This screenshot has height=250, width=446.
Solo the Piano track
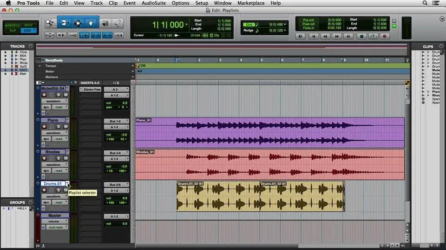tap(59, 126)
